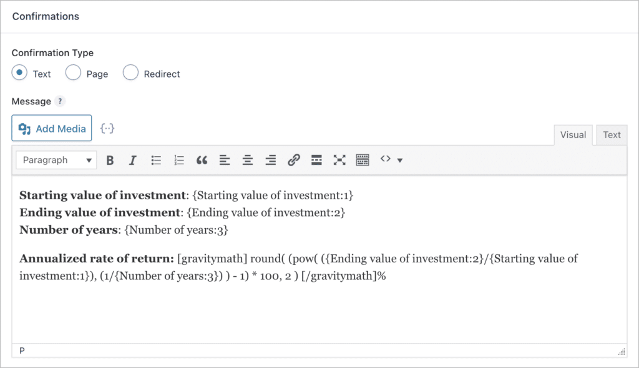Screen dimensions: 639x368
Task: Toggle bold formatting in editor toolbar
Action: (110, 161)
